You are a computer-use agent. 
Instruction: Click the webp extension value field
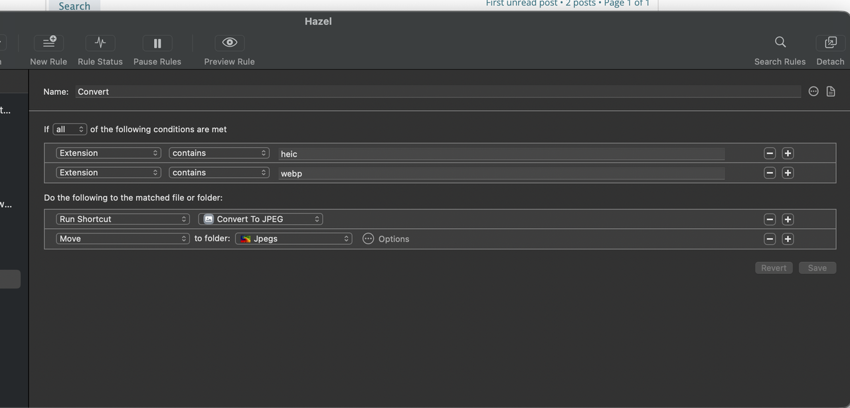coord(501,173)
